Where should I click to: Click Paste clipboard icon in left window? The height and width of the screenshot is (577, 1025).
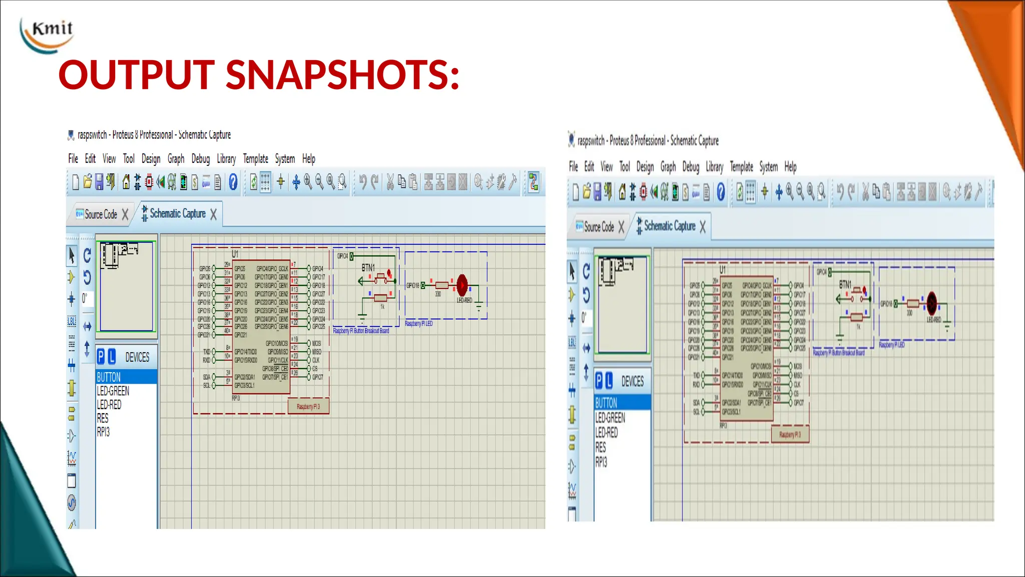[x=413, y=182]
